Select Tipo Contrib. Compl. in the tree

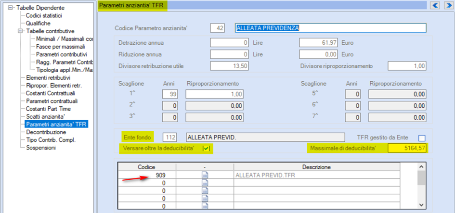coord(51,140)
